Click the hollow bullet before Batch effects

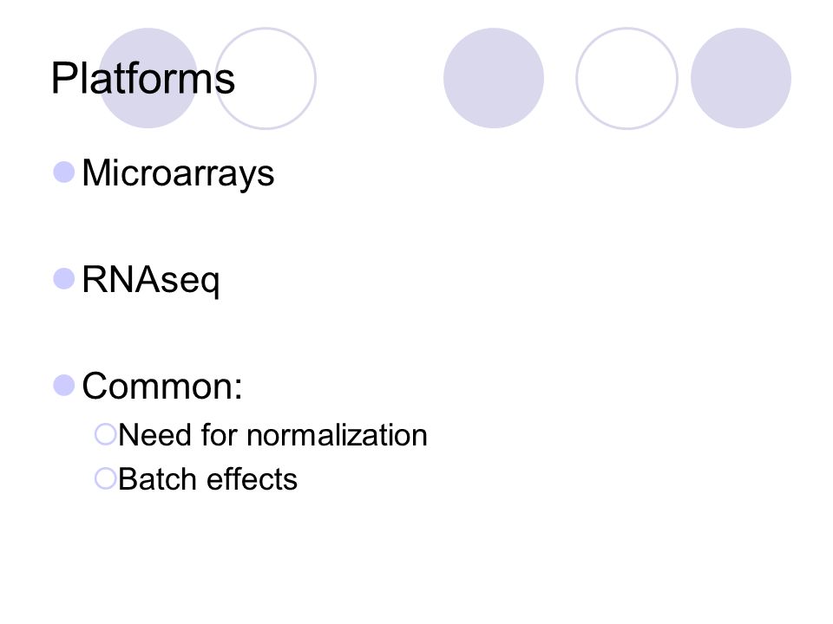click(x=105, y=478)
